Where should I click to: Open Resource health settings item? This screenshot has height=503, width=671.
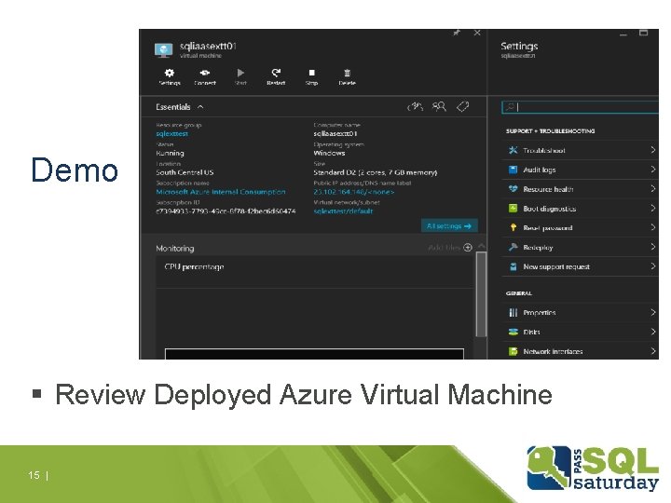580,189
